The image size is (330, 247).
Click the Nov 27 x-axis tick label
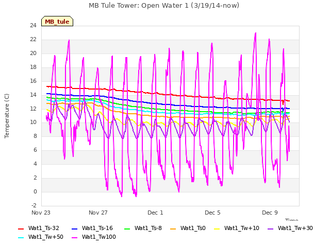98,213
